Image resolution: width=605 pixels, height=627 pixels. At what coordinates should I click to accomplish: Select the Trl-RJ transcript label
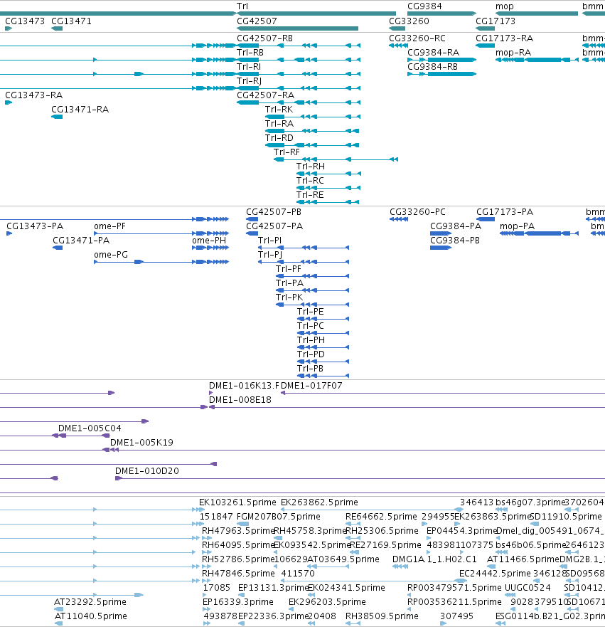pyautogui.click(x=250, y=80)
